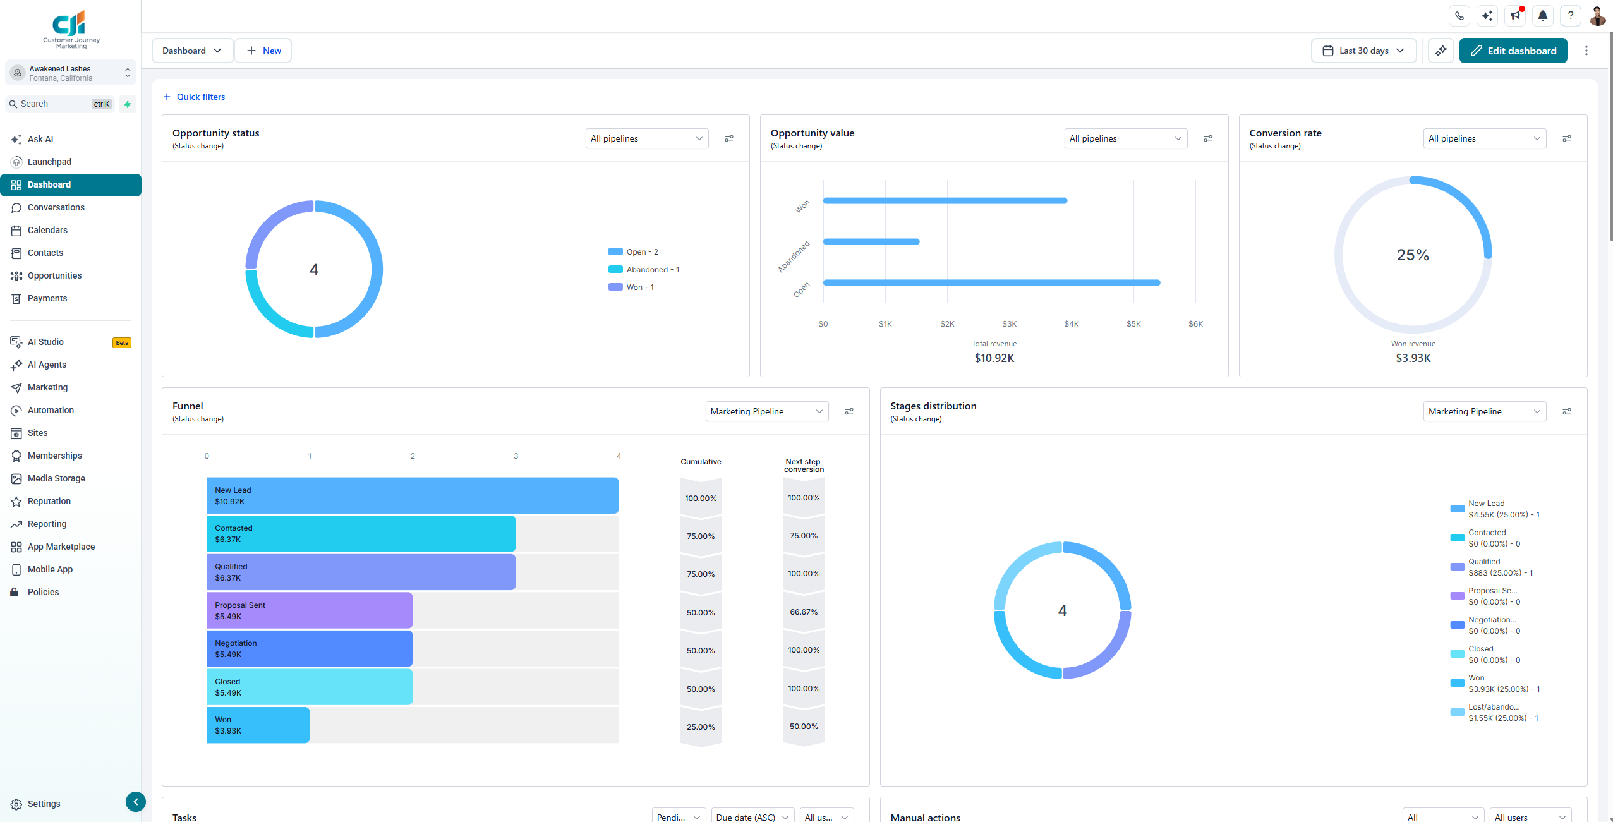Click the page vertical scrollbar
This screenshot has height=822, width=1613.
[x=1610, y=136]
